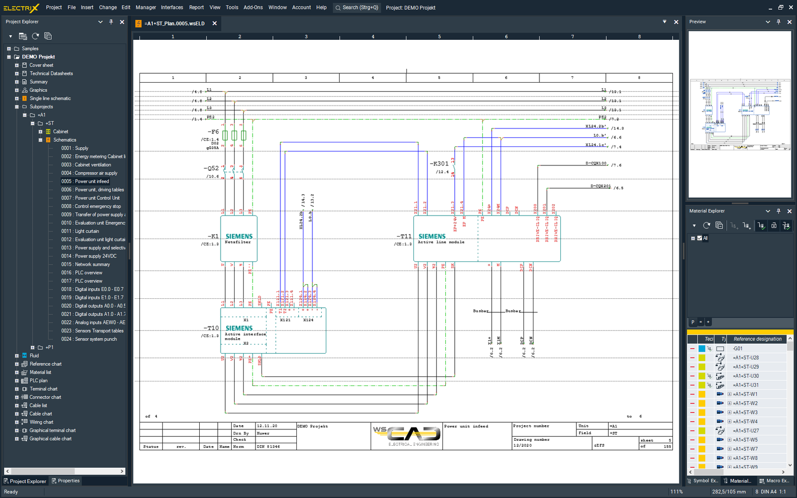Viewport: 797px width, 498px height.
Task: Open the Add-Ons menu
Action: coord(253,7)
